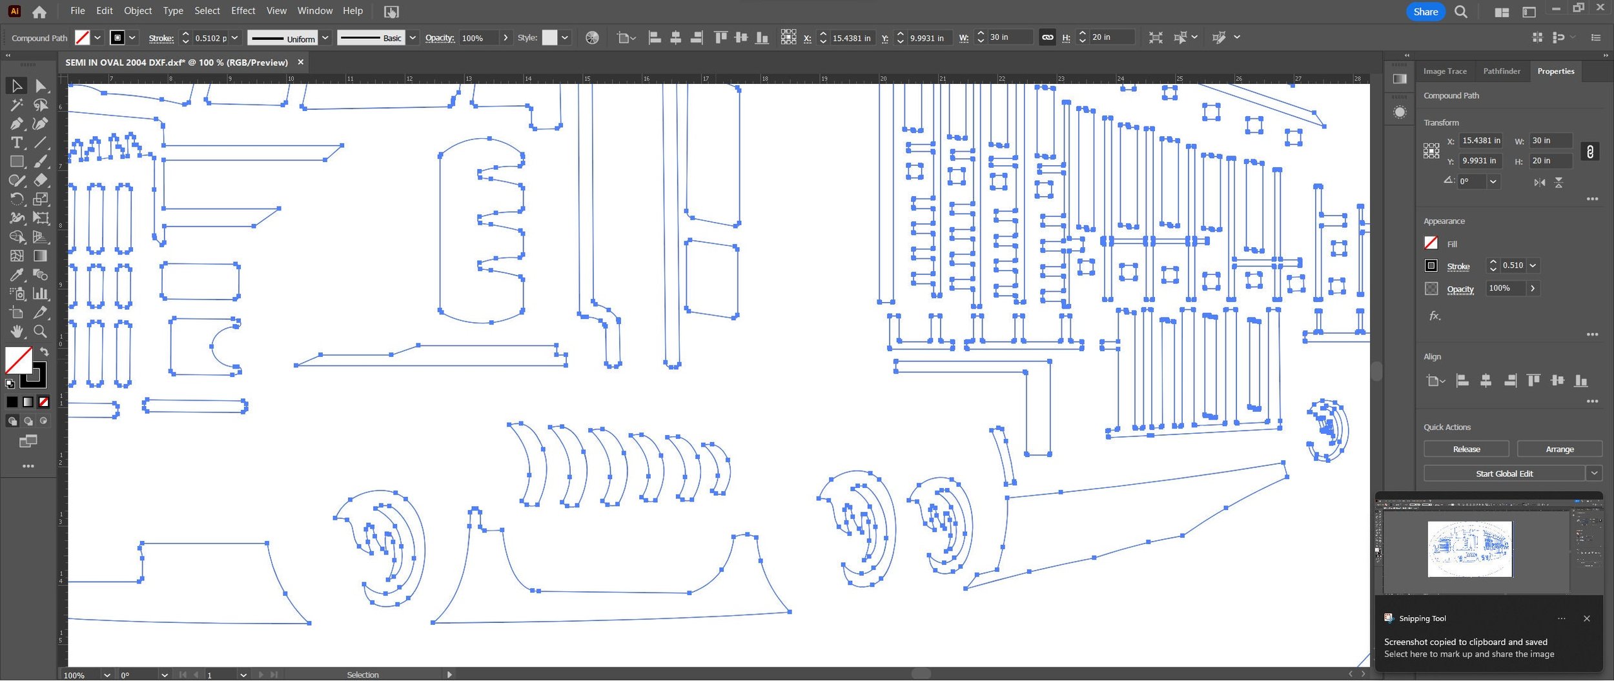Enable Draw Behind mode
This screenshot has height=681, width=1614.
pos(28,421)
